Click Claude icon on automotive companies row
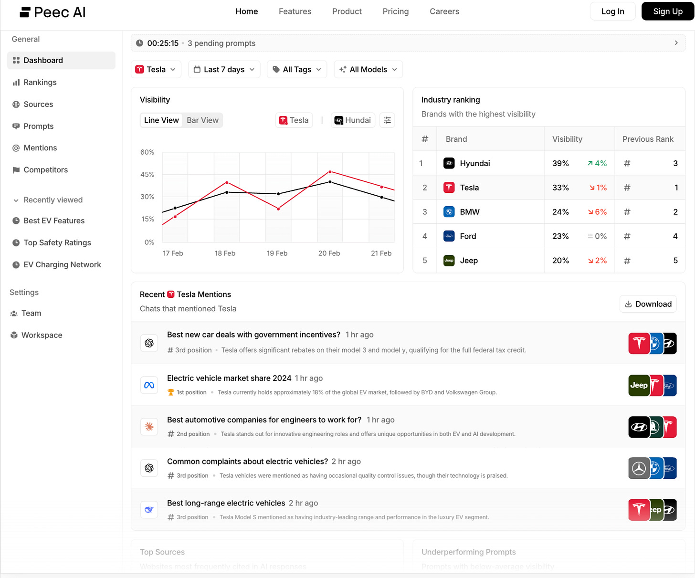Image resolution: width=695 pixels, height=578 pixels. pos(149,427)
